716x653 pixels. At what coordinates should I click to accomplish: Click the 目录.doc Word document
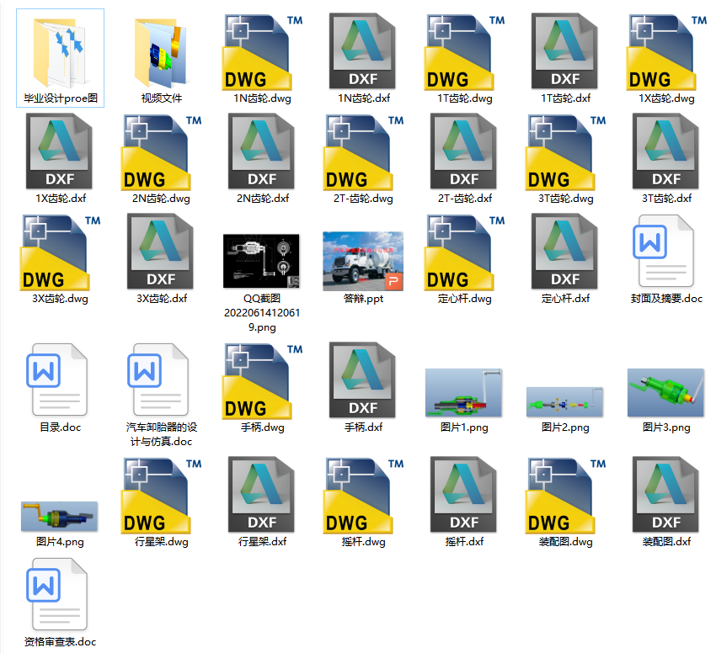[x=61, y=380]
